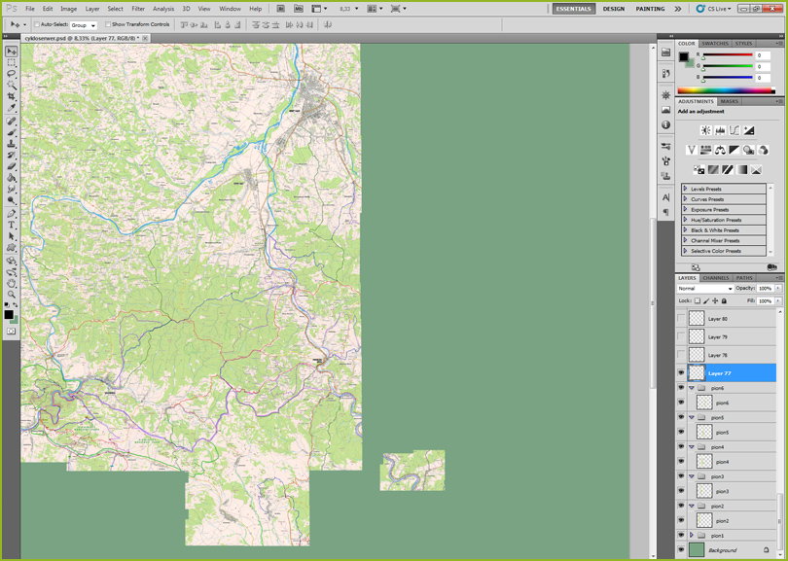
Task: Pick a color from spectrum ramp
Action: point(726,90)
